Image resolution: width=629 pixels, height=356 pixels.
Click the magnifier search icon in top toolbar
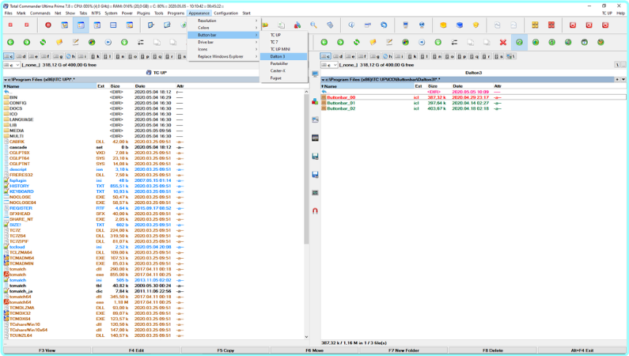(313, 25)
